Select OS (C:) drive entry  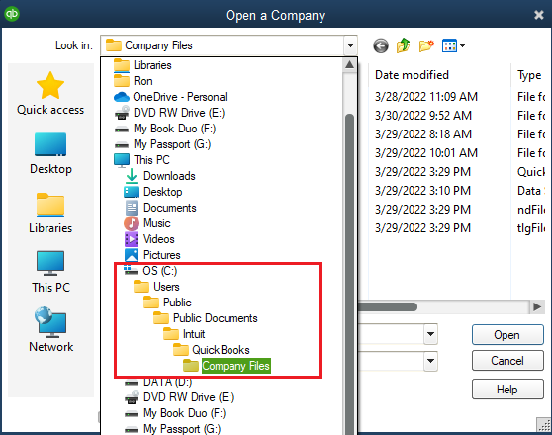click(x=150, y=271)
